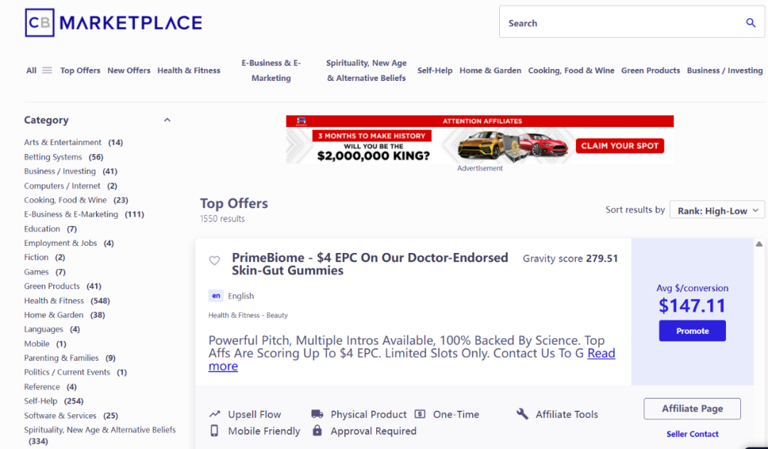Collapse the Category sidebar section
This screenshot has width=768, height=449.
point(167,120)
